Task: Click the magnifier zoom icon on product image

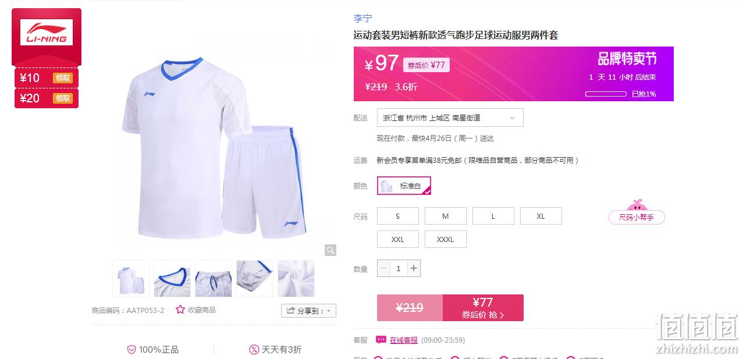Action: tap(330, 250)
